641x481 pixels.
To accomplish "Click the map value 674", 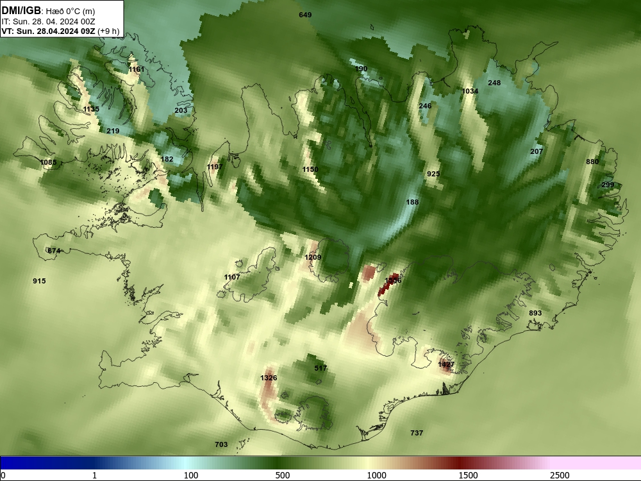I will pyautogui.click(x=54, y=251).
